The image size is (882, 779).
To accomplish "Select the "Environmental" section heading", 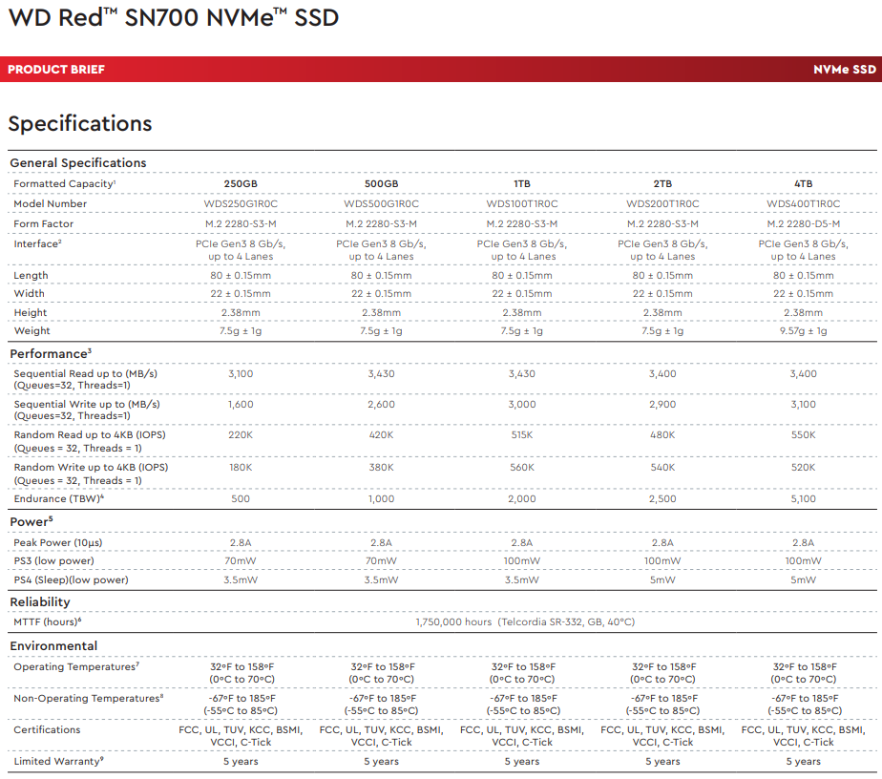I will coord(53,645).
